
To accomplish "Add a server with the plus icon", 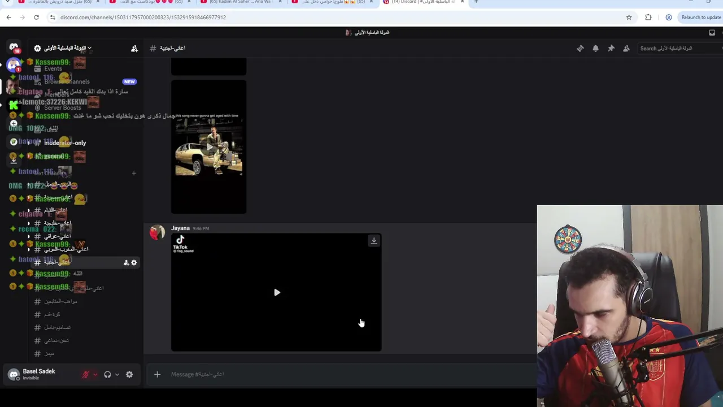I will pos(14,123).
